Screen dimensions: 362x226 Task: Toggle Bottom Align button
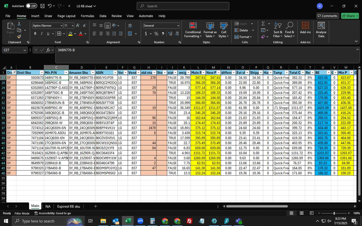click(x=108, y=26)
